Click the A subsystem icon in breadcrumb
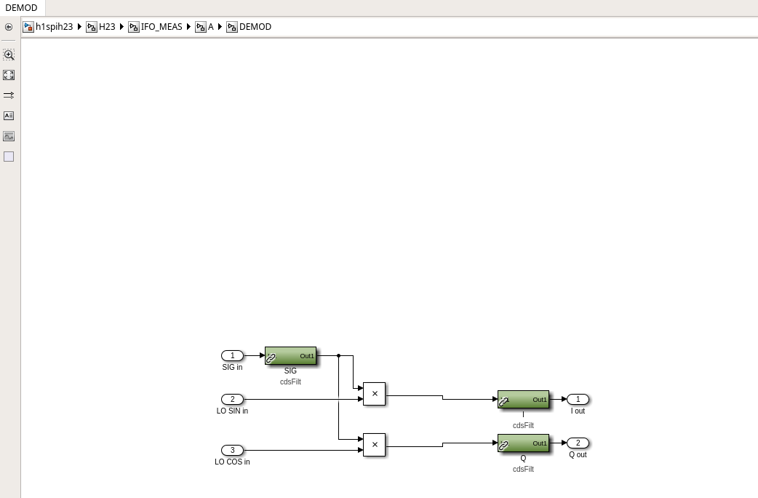758x498 pixels. click(x=201, y=27)
